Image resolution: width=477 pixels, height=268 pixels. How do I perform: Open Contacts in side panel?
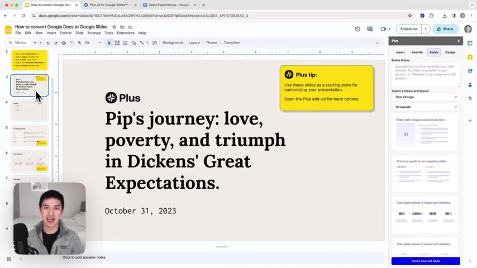[x=470, y=85]
